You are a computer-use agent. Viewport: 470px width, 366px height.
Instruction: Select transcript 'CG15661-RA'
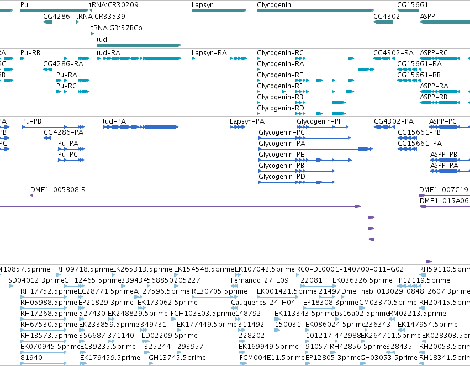420,64
